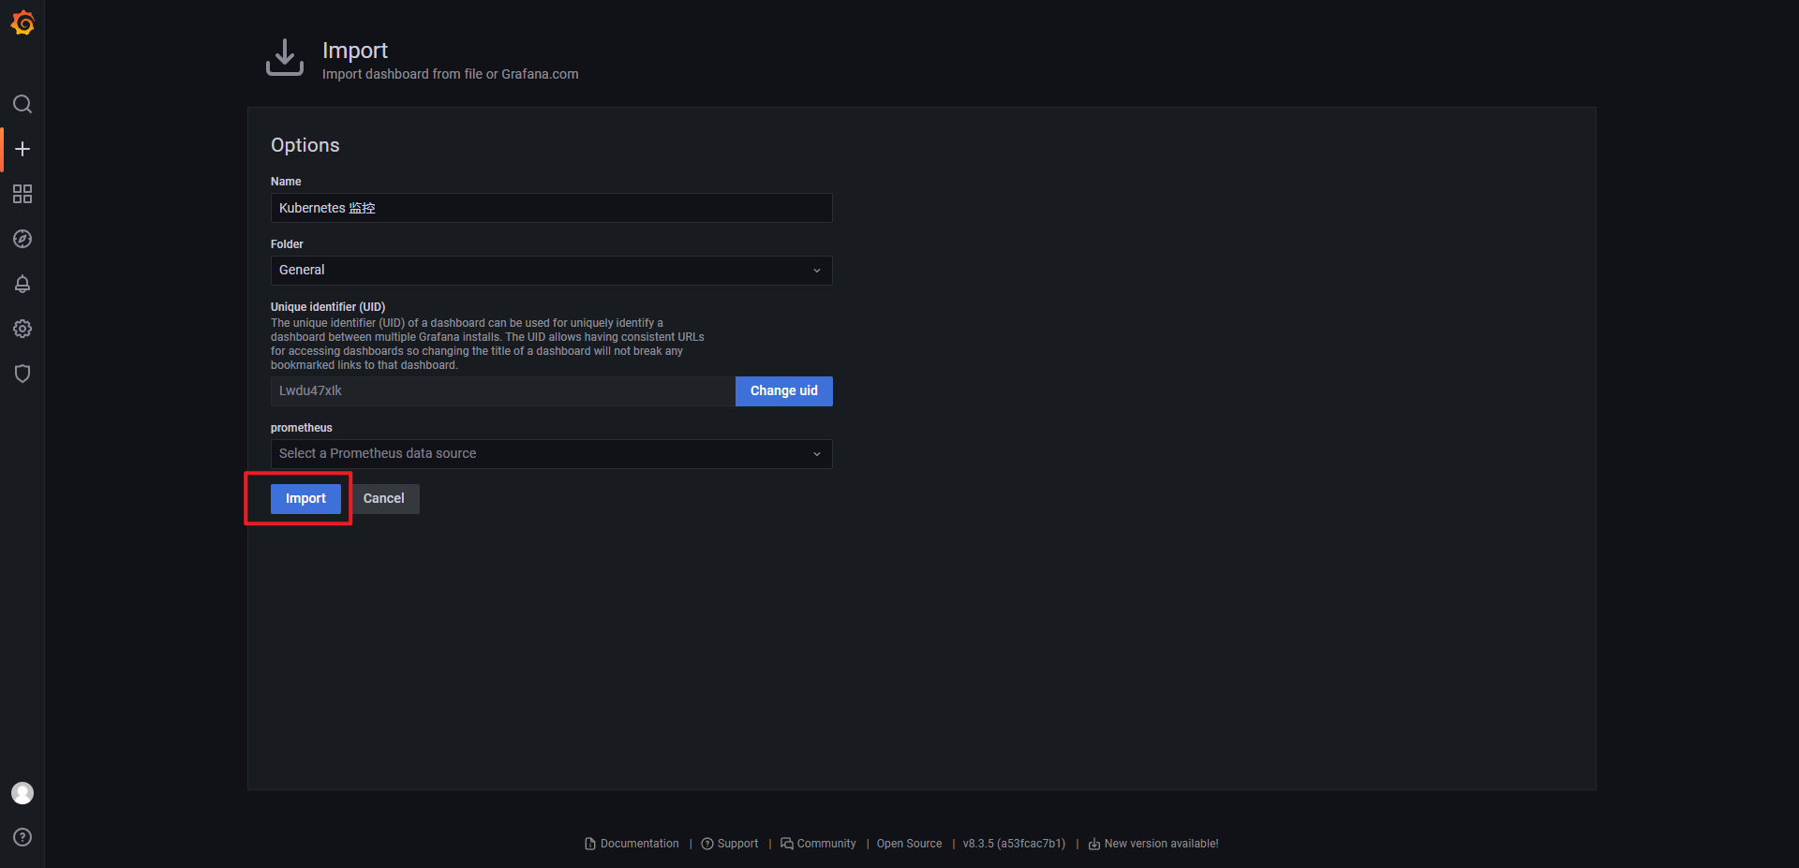Click the UID field Lwdu47xIk
1799x868 pixels.
pos(503,391)
